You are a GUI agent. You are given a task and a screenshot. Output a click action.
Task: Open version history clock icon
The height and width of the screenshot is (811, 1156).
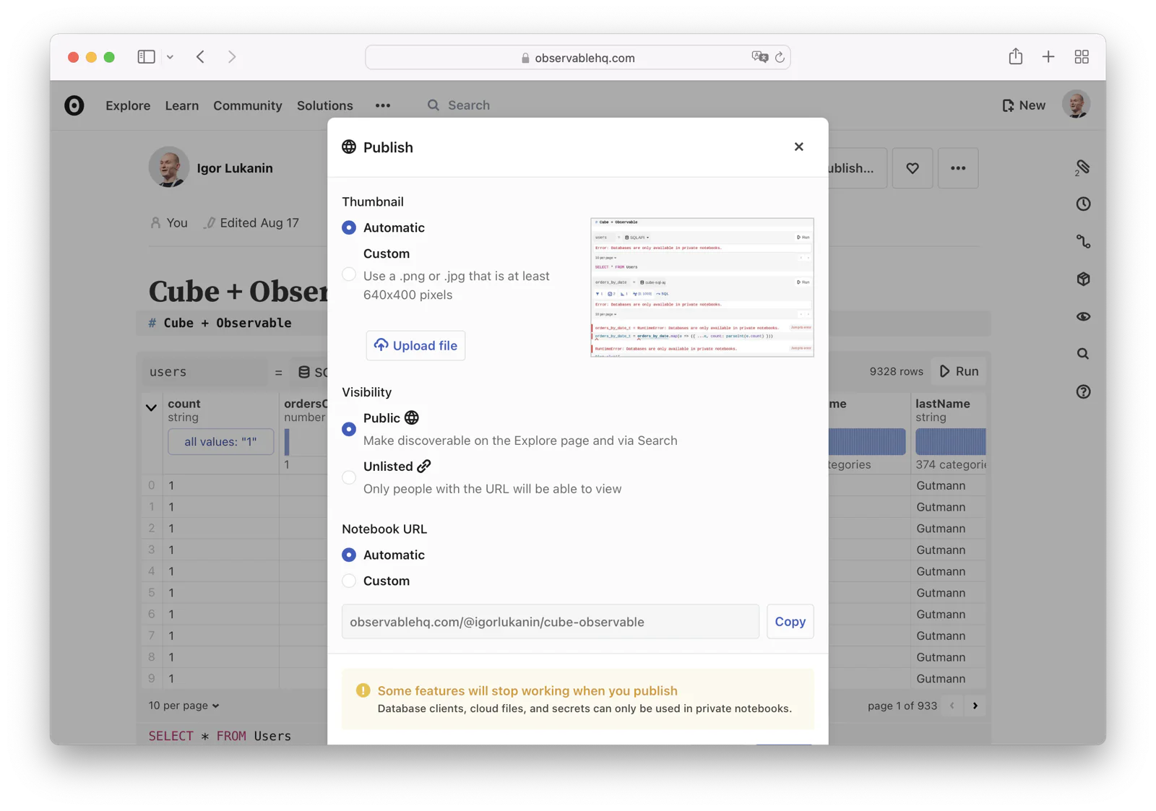(1083, 204)
